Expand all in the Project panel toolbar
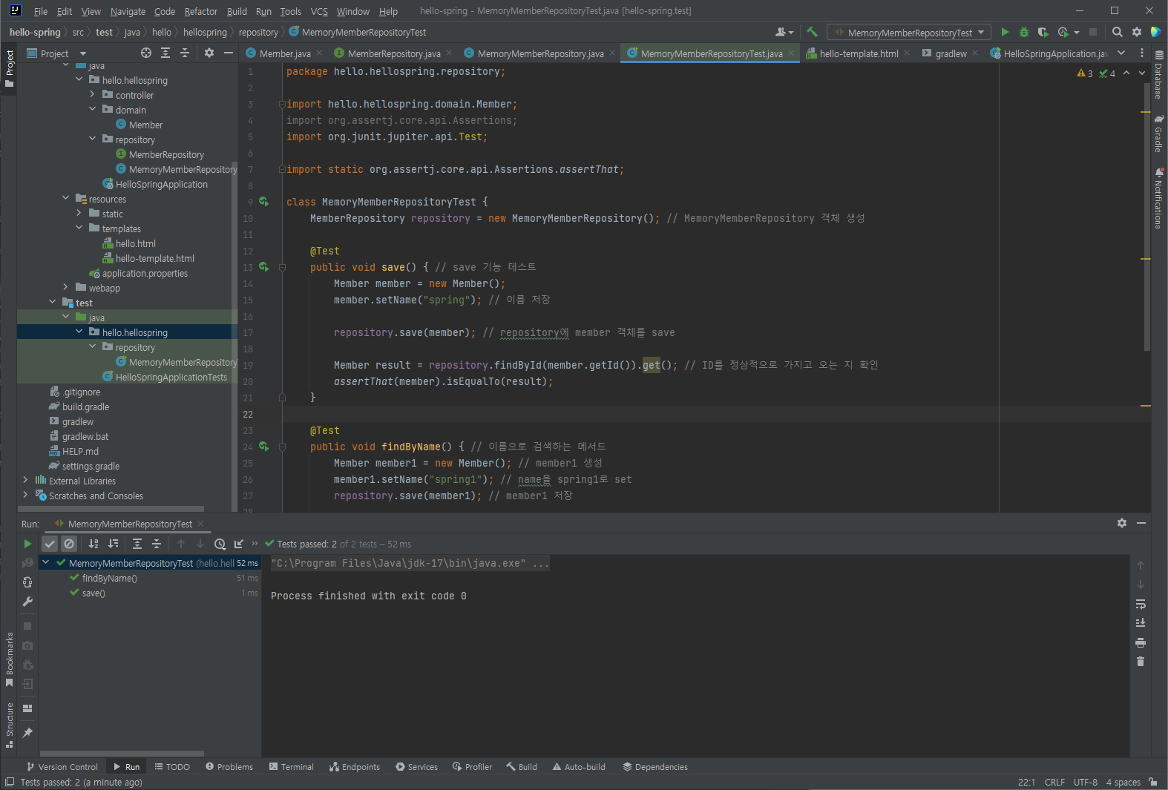1168x790 pixels. point(165,53)
